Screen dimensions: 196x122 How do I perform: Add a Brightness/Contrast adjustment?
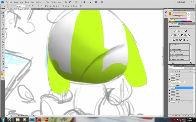175,31
